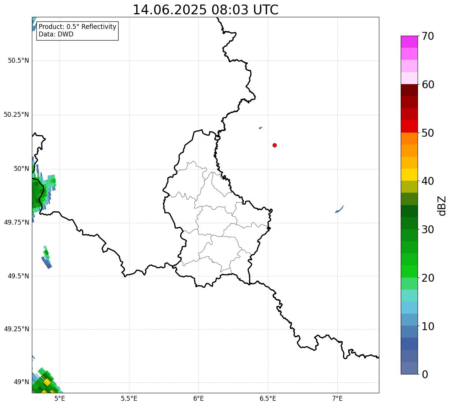Click the "49.5°N" latitude label
The width and height of the screenshot is (451, 406).
[x=18, y=276]
